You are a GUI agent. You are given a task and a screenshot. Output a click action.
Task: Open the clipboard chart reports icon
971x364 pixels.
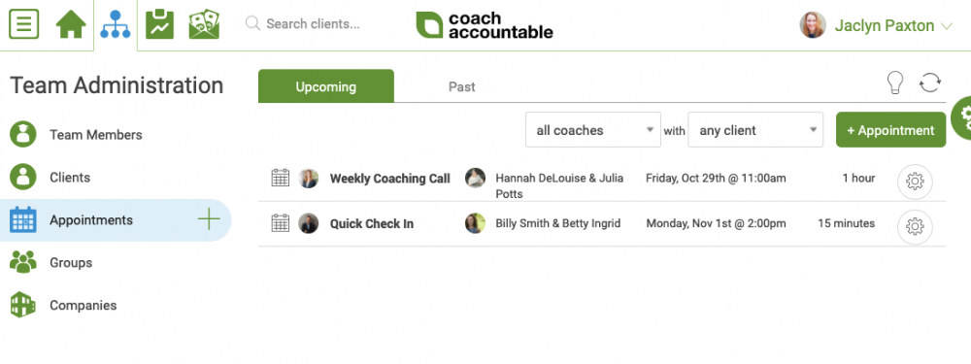click(x=160, y=25)
